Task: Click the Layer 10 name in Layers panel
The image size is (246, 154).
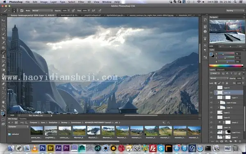Action: pos(227,127)
